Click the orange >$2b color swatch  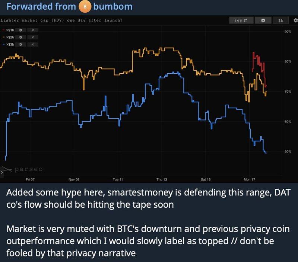[x=3, y=37]
